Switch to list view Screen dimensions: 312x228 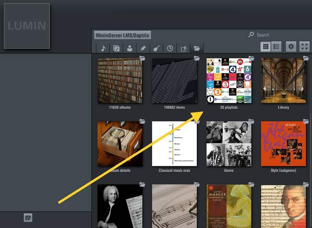point(276,46)
